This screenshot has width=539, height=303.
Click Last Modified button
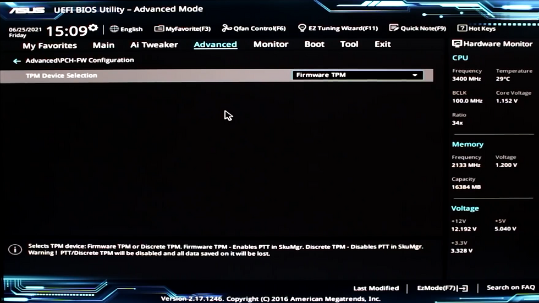pyautogui.click(x=376, y=288)
